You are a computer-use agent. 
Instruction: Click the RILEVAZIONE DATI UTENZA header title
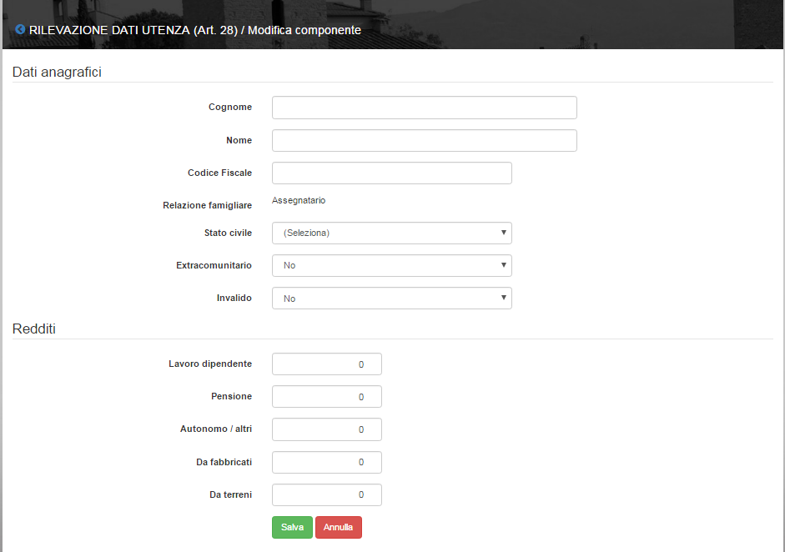[194, 30]
